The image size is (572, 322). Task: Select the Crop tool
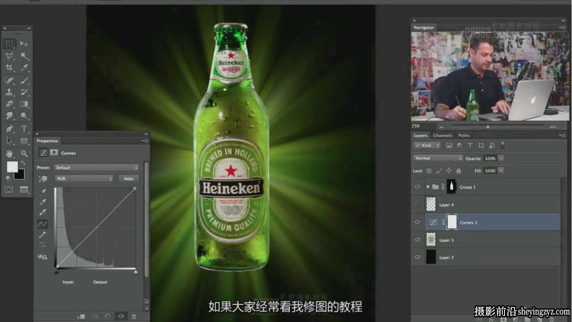pyautogui.click(x=9, y=68)
